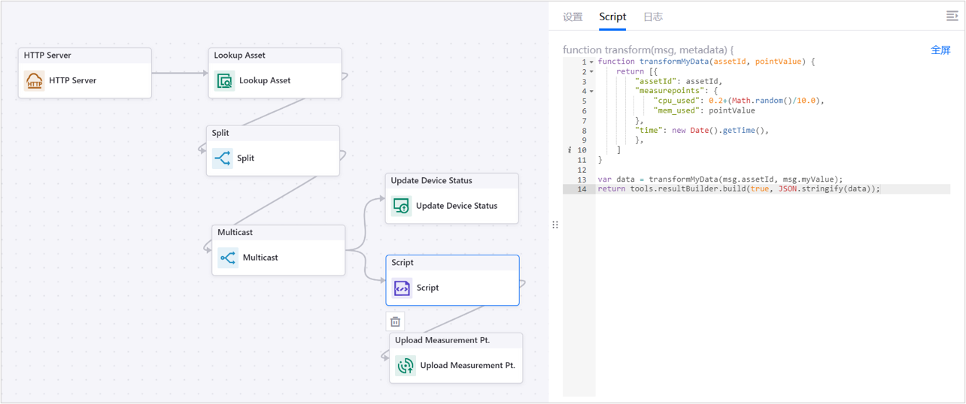Open the 日志 tab
Viewport: 966px width, 404px height.
652,17
